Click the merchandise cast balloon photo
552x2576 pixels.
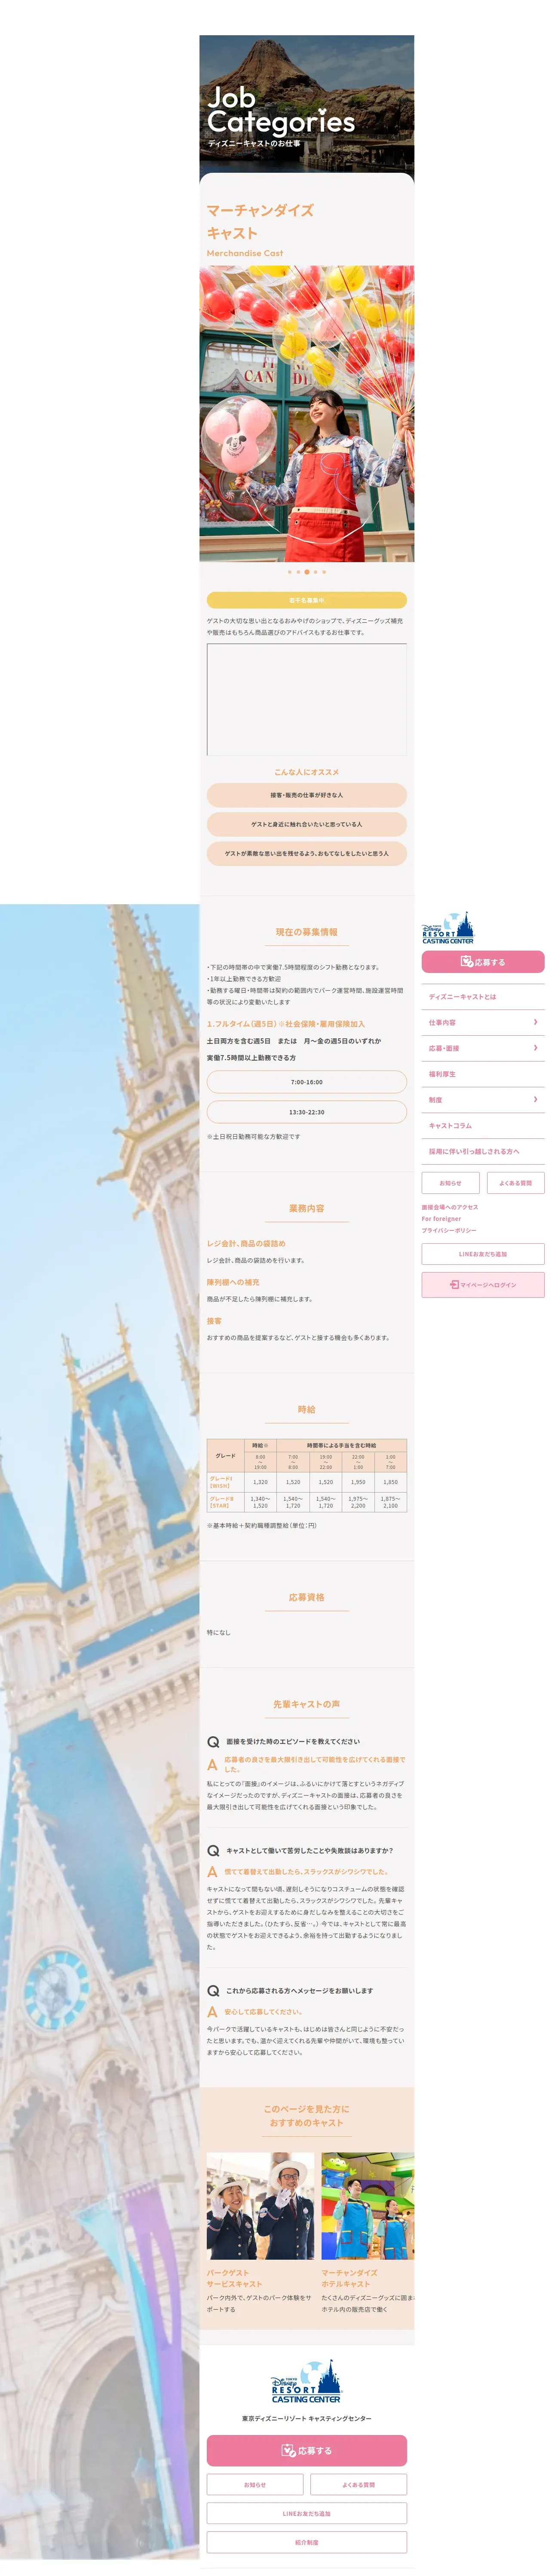coord(306,413)
